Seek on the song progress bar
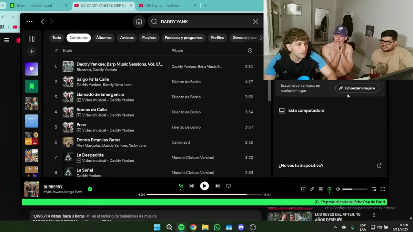Viewport: 413px width, 232px height. [x=205, y=195]
